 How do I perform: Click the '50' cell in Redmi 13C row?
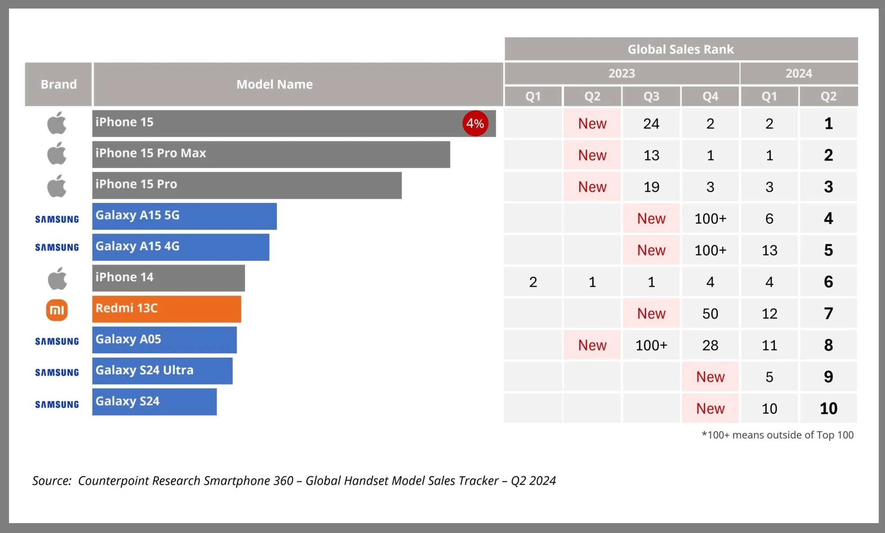(x=711, y=314)
